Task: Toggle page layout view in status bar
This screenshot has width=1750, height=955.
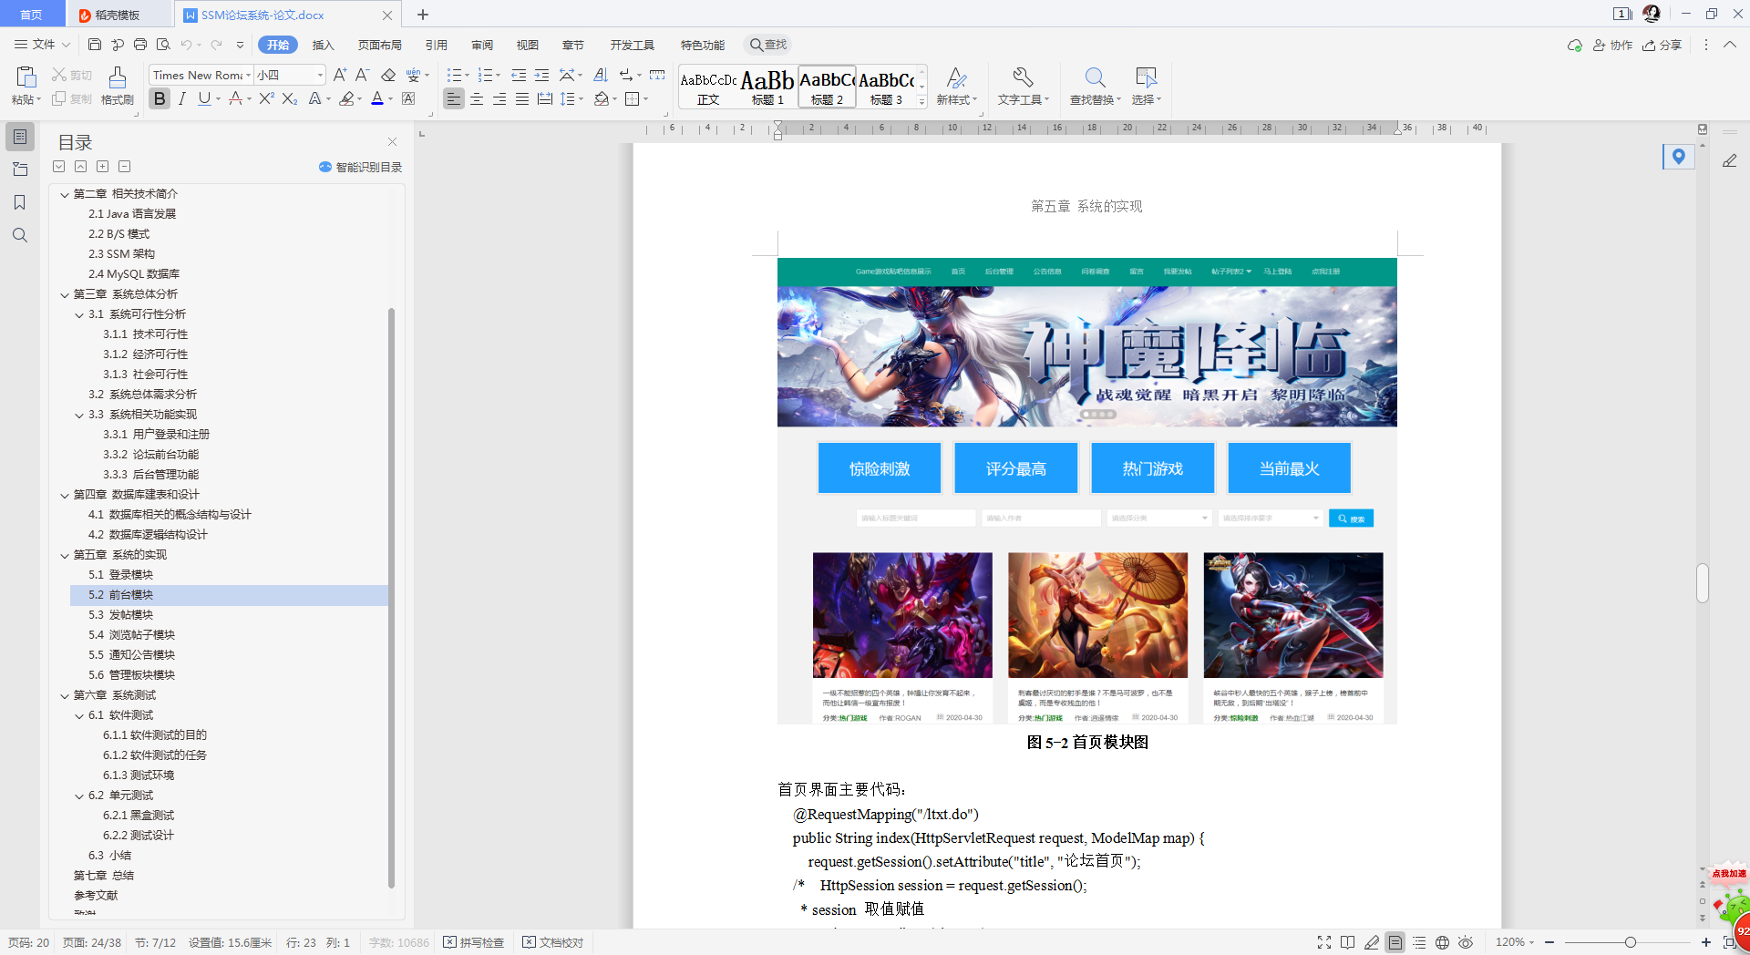Action: [x=1395, y=942]
